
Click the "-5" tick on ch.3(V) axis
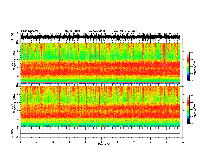point(17,137)
